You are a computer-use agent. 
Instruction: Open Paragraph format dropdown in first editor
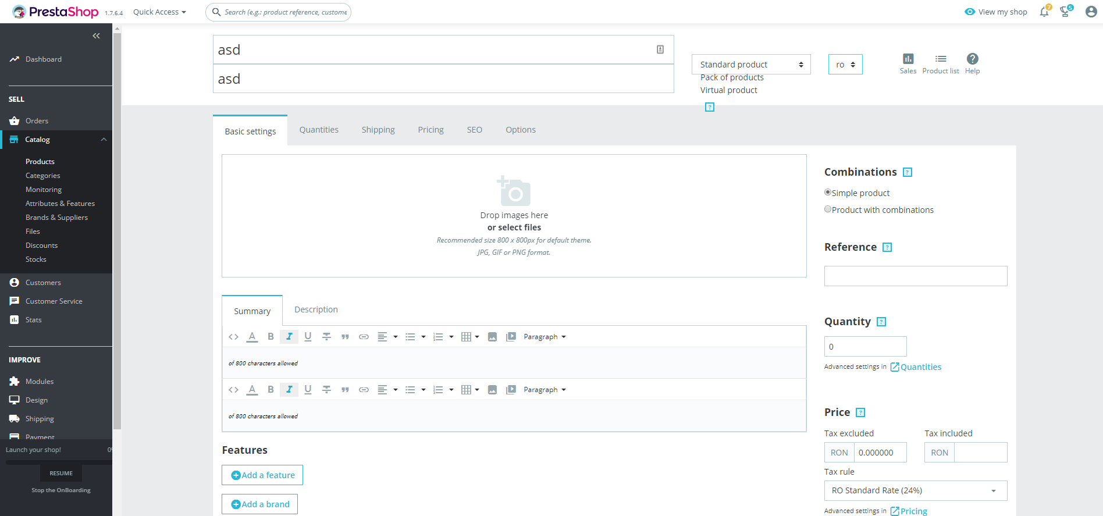545,337
